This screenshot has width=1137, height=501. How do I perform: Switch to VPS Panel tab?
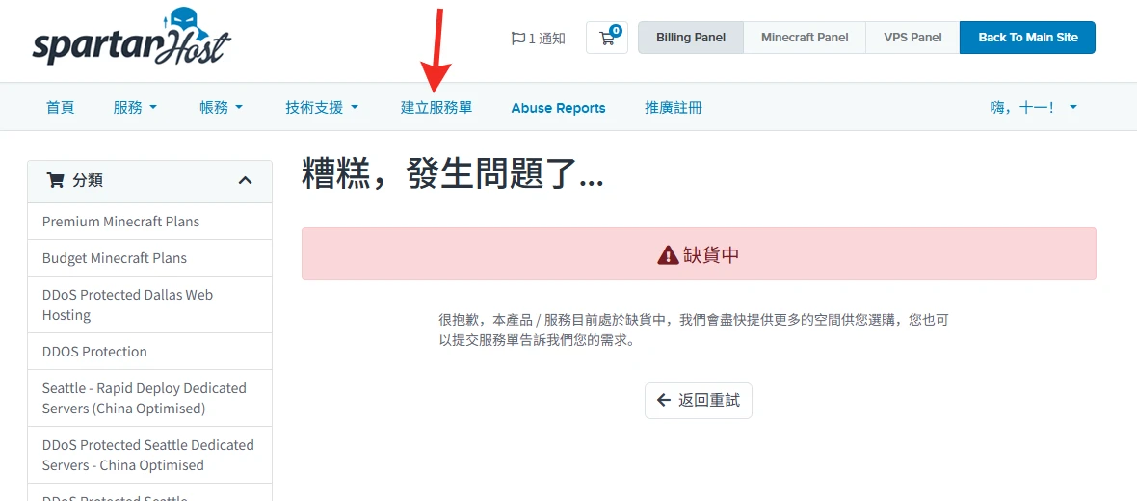[x=912, y=38]
